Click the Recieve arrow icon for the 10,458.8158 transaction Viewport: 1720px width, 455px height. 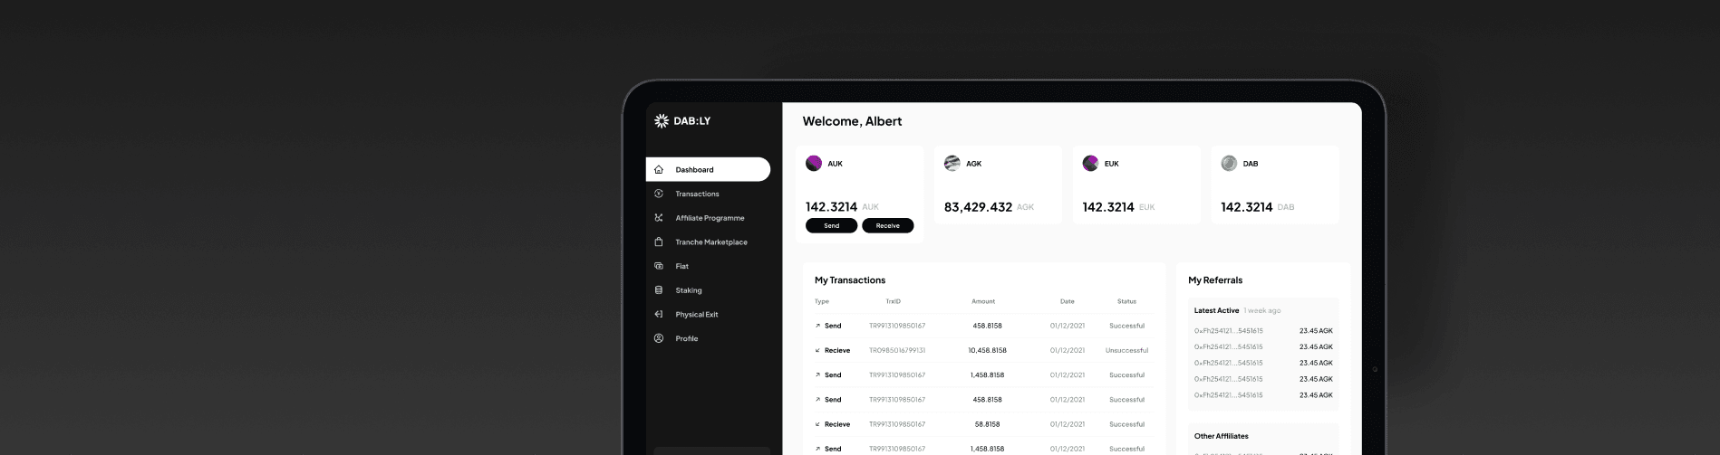(x=817, y=350)
